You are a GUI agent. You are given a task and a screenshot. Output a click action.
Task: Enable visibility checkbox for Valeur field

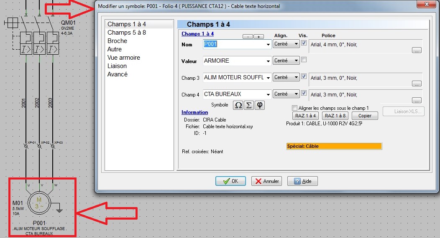pyautogui.click(x=304, y=60)
